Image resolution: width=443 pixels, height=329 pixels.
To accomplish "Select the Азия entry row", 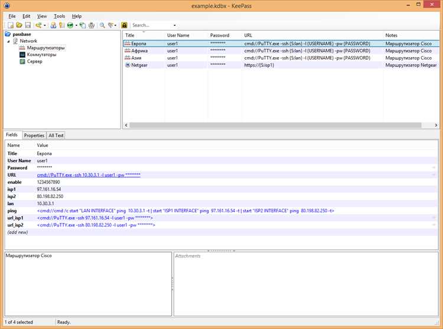I will [281, 58].
